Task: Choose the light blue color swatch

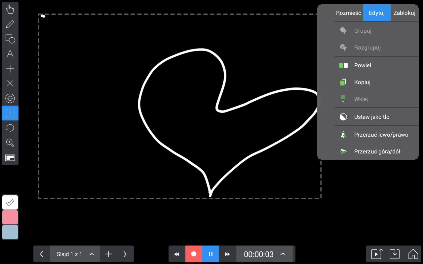Action: click(x=10, y=232)
